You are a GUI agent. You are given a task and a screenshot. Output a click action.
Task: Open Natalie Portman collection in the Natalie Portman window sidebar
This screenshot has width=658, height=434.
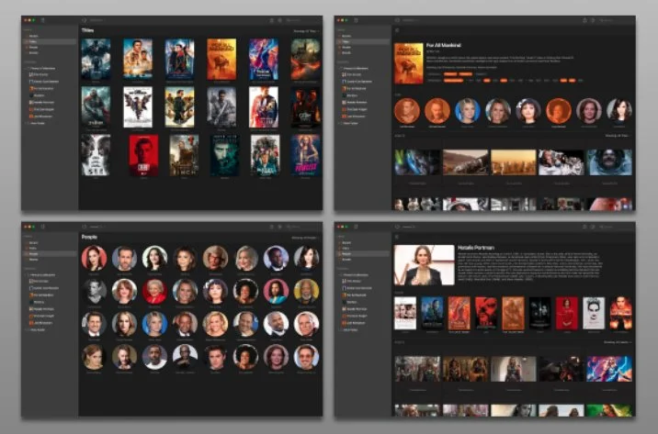coord(354,308)
